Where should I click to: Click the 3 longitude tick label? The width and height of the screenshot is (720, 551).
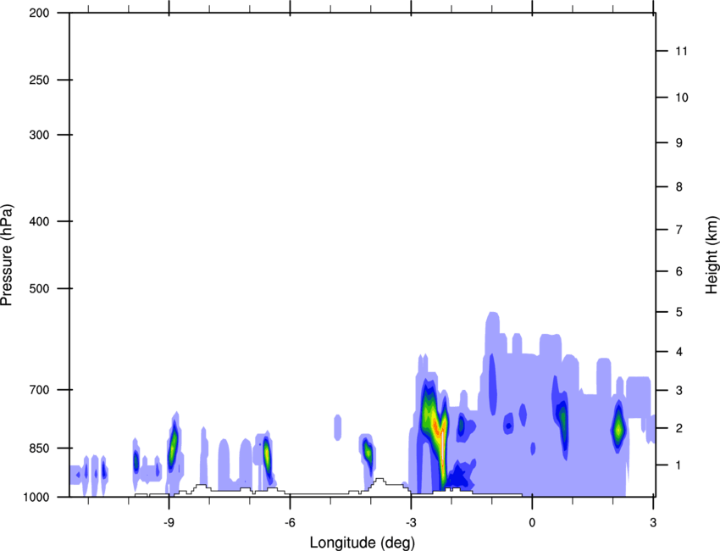[653, 523]
